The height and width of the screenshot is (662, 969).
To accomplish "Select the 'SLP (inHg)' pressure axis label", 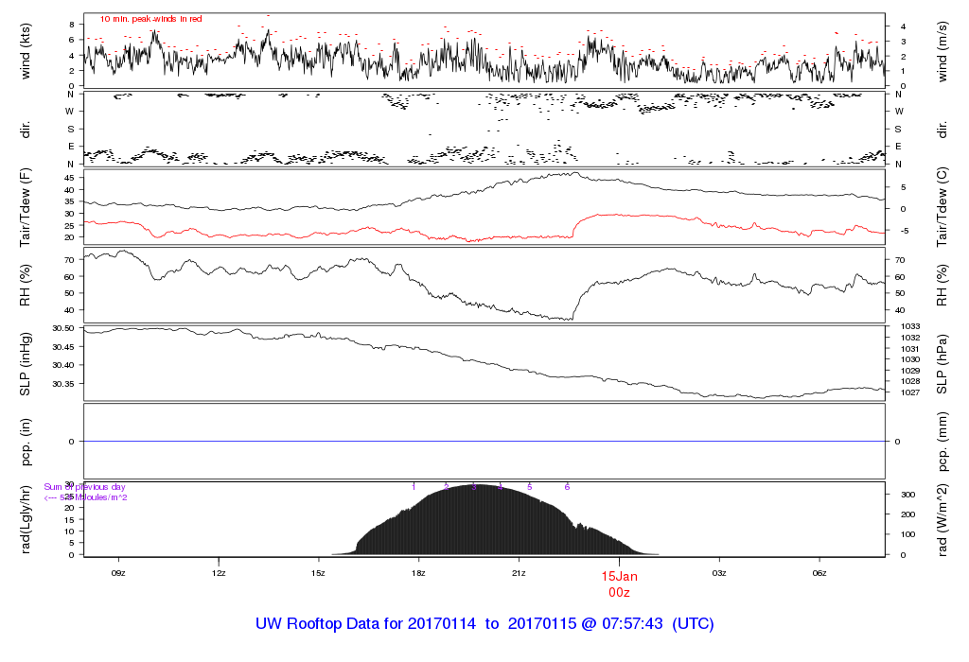I will click(26, 361).
